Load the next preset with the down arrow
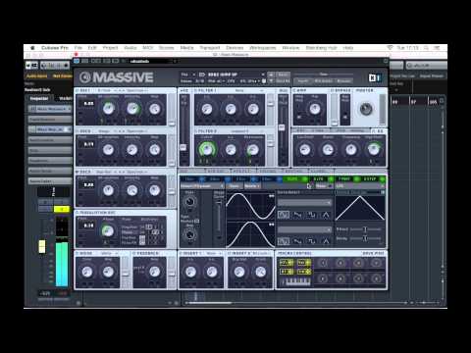The image size is (471, 353). tap(271, 80)
